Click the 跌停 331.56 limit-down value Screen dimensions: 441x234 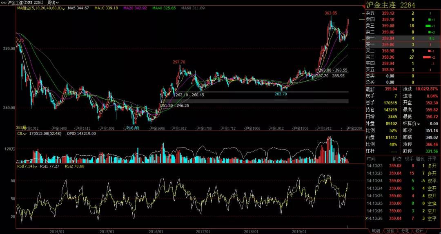[432, 151]
